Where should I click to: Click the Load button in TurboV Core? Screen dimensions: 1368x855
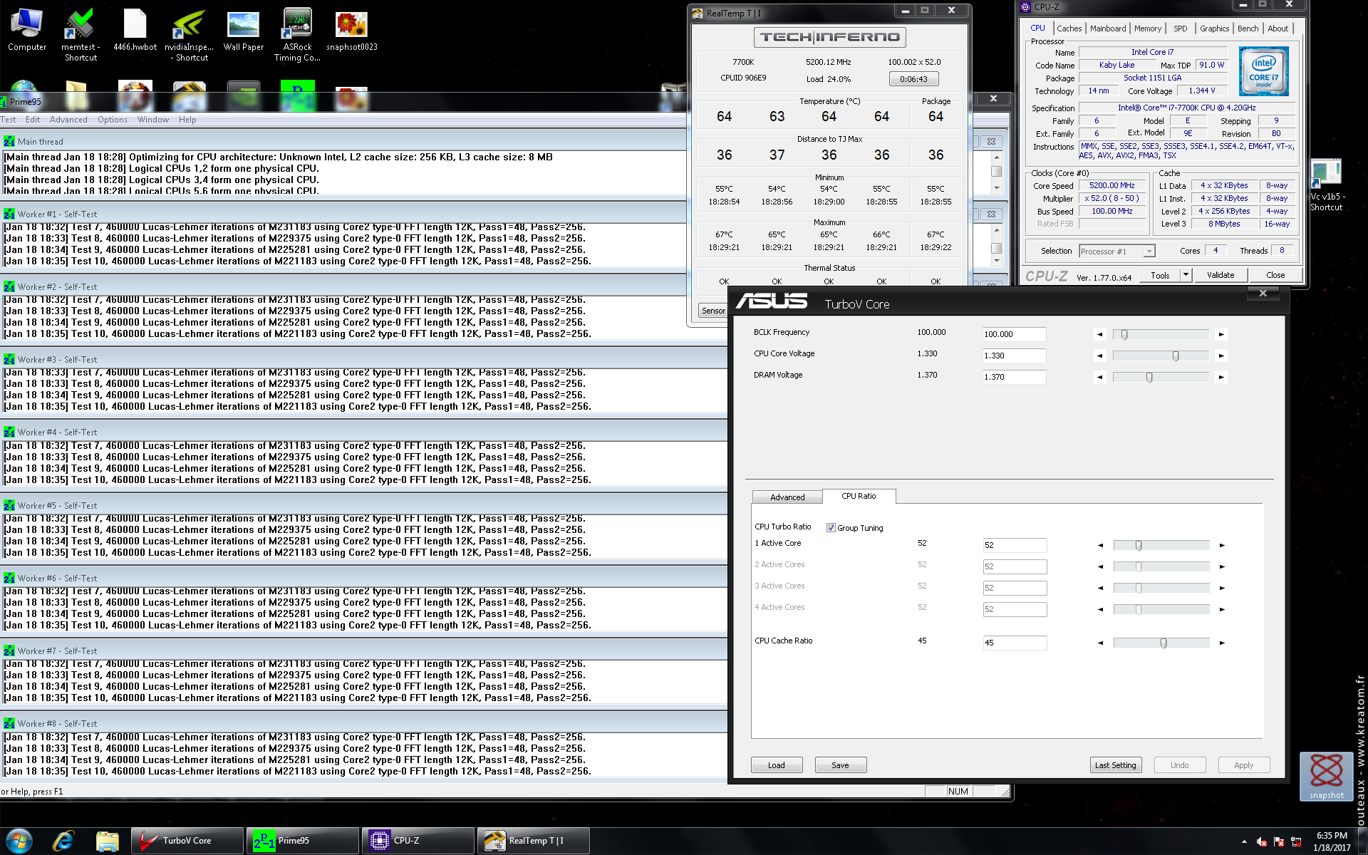777,765
